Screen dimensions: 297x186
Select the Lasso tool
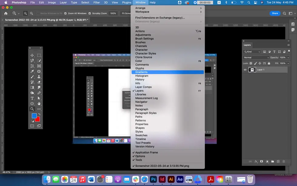[32, 60]
